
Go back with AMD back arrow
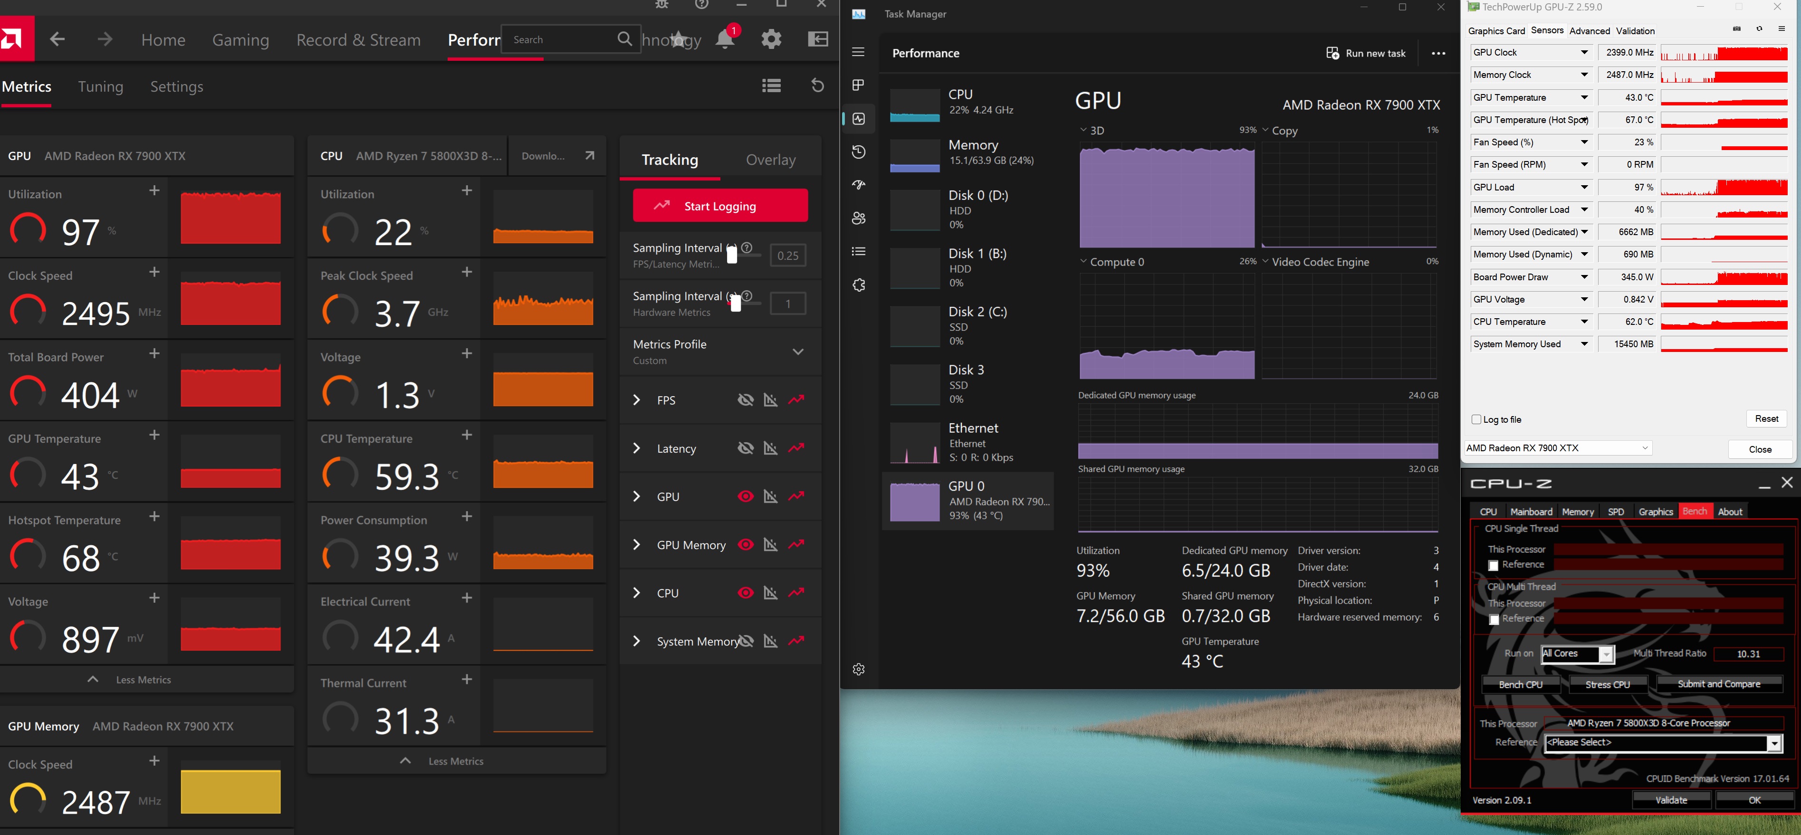58,39
